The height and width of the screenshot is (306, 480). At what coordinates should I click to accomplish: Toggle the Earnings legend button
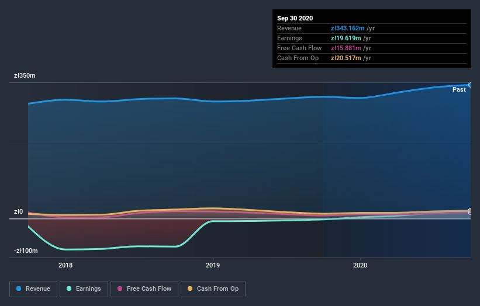pos(84,289)
